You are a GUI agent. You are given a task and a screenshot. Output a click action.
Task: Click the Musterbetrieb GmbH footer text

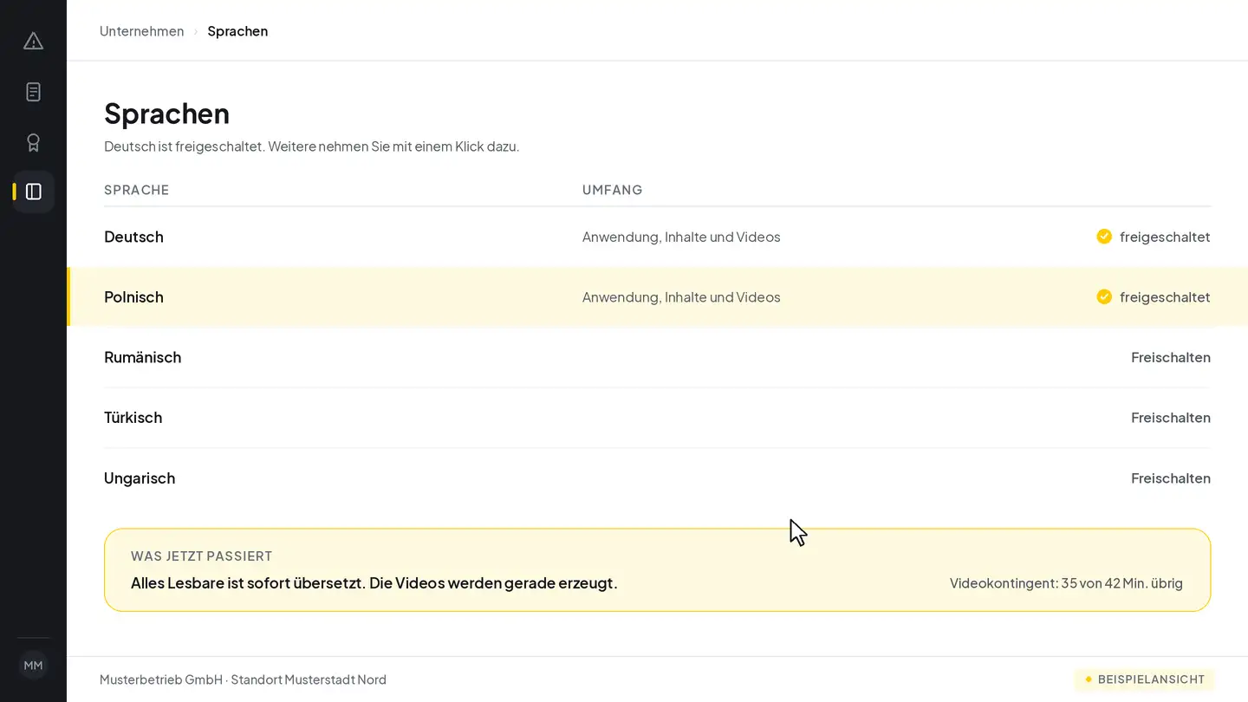click(x=244, y=679)
